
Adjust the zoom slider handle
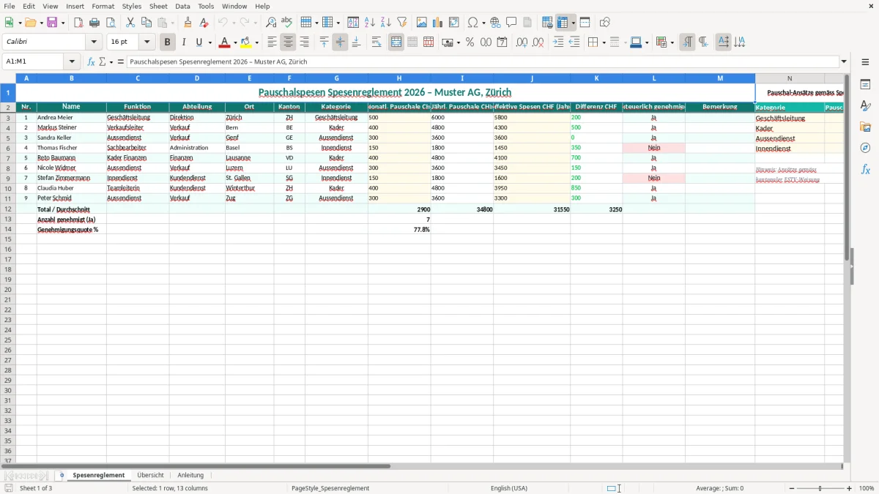[820, 488]
